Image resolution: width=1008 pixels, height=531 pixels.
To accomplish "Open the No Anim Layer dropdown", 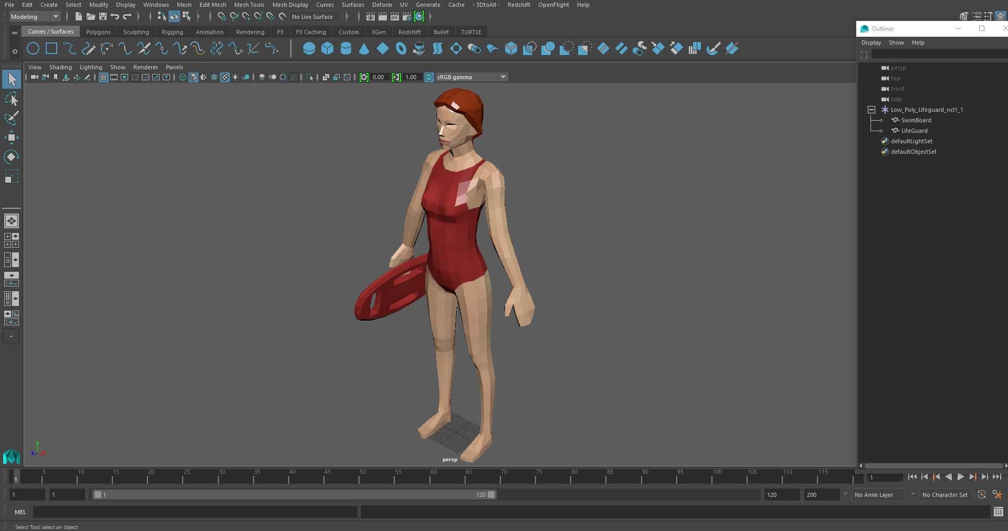I will (879, 495).
